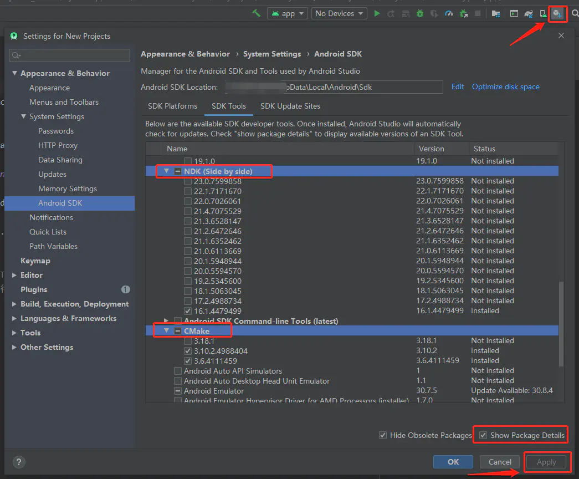This screenshot has height=479, width=579.
Task: Click the OK button
Action: (x=453, y=462)
